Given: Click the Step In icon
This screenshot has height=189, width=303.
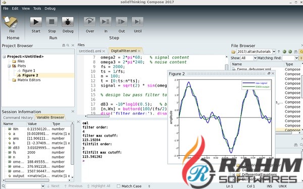Looking at the screenshot, I should [106, 22].
